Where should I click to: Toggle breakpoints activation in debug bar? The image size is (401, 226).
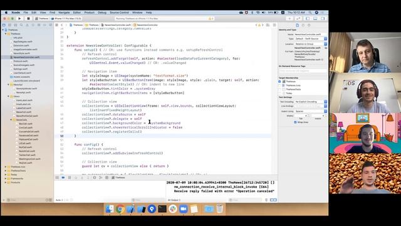coord(63,178)
